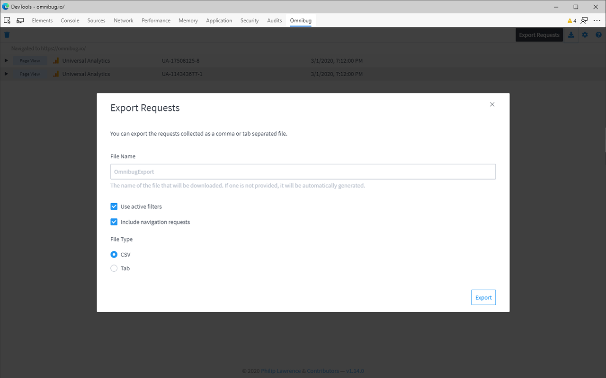Select the Tab file type radio
Screen dimensions: 606x378
point(114,268)
